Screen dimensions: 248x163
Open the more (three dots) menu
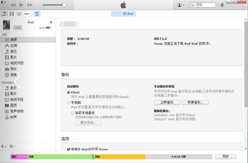(x=26, y=14)
